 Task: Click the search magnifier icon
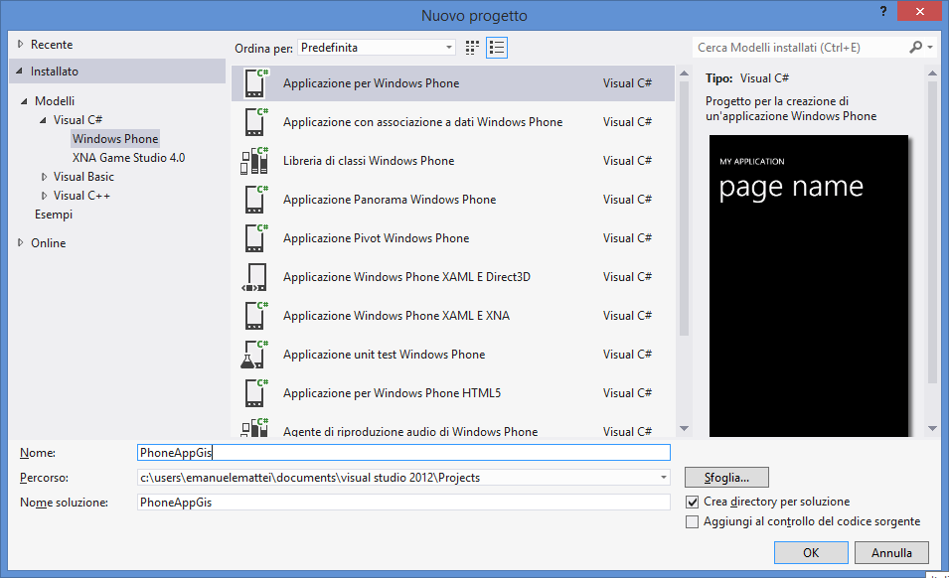click(915, 47)
